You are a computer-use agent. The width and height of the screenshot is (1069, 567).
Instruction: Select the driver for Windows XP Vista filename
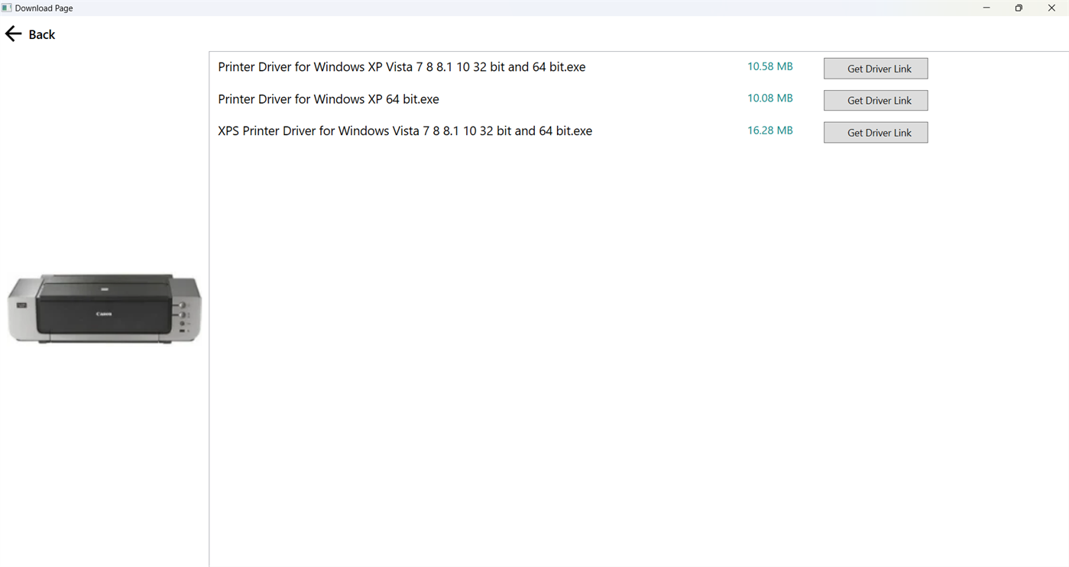click(x=401, y=67)
